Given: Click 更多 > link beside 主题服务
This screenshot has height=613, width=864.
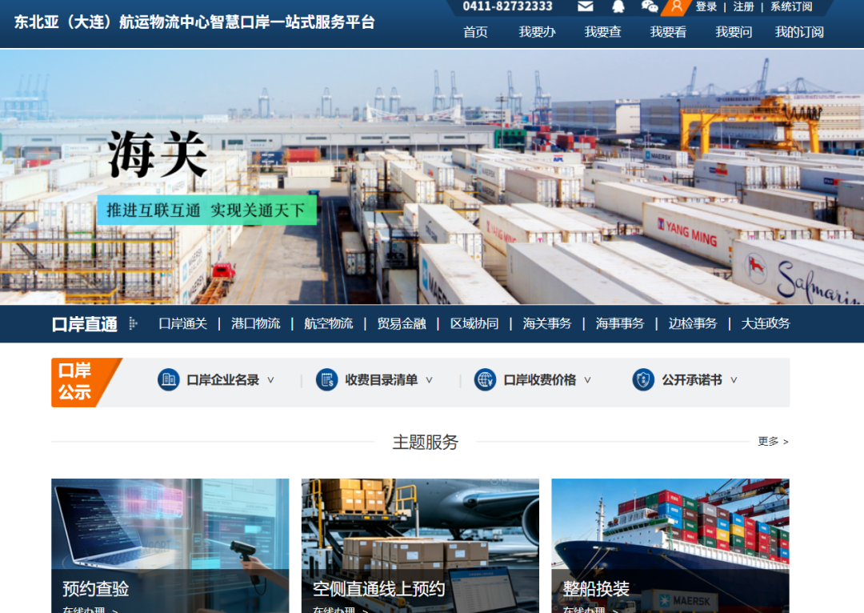Looking at the screenshot, I should [x=773, y=442].
